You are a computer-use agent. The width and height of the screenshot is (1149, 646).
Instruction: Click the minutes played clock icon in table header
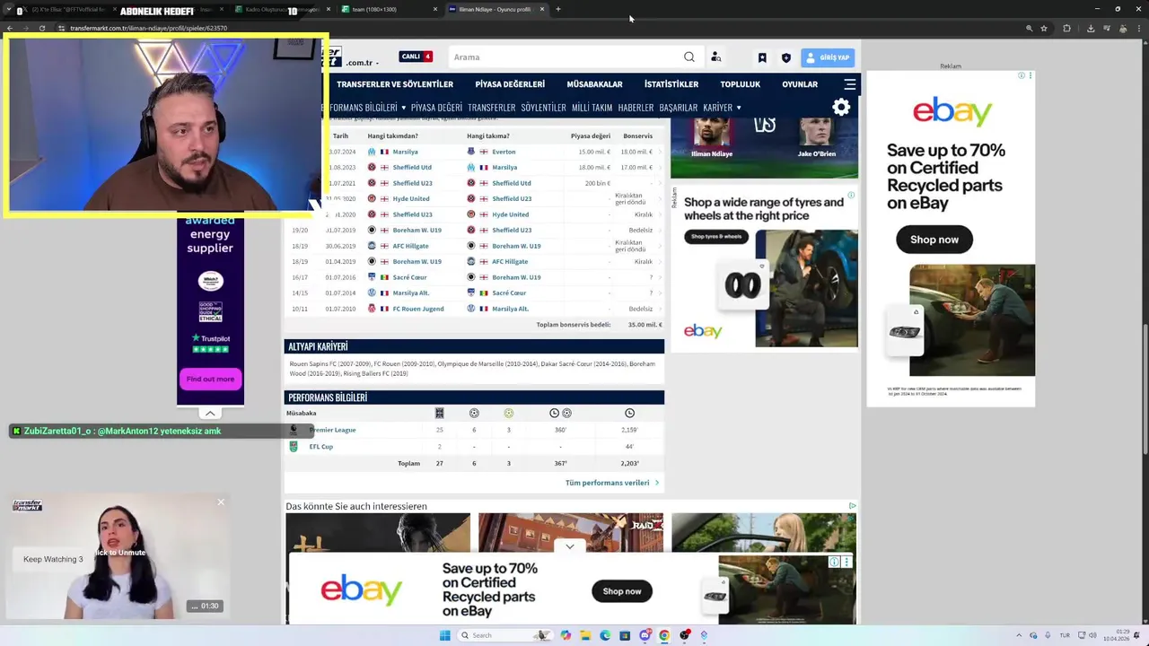(x=629, y=413)
